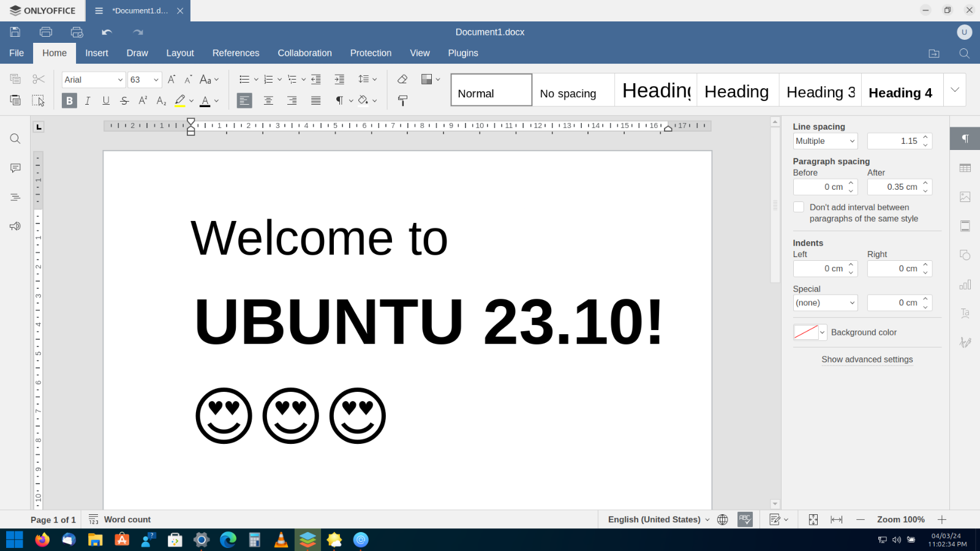Click the Select all icon
This screenshot has height=551, width=980.
coord(39,100)
